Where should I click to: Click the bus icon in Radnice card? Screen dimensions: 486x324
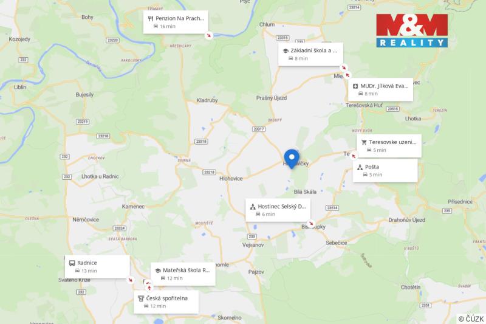click(x=72, y=263)
